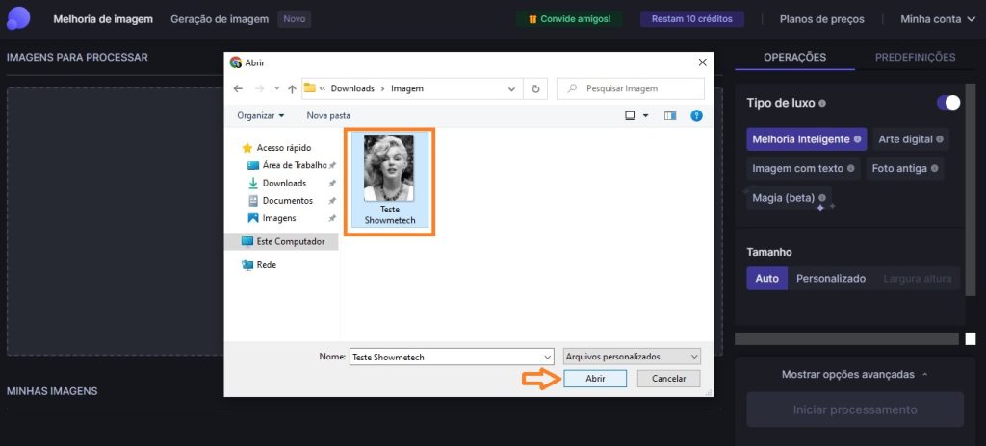Choose Personalizado size option
This screenshot has height=446, width=986.
(831, 279)
